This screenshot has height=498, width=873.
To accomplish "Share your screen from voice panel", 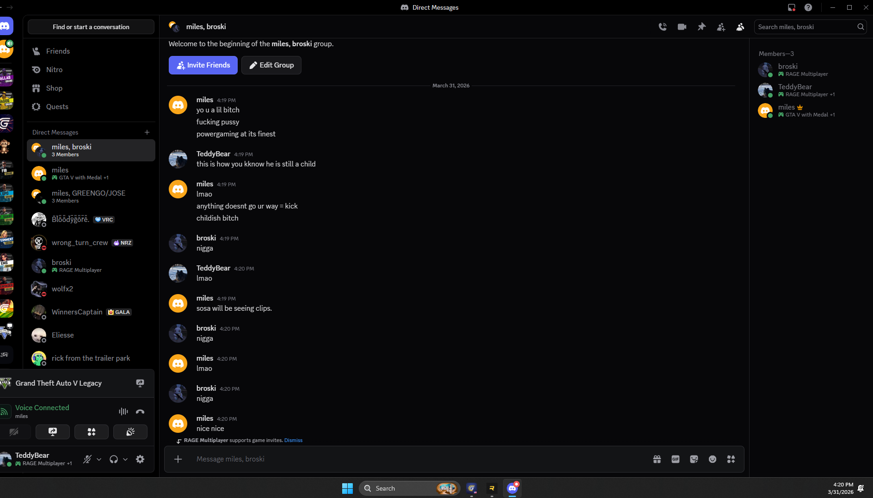I will (x=53, y=432).
